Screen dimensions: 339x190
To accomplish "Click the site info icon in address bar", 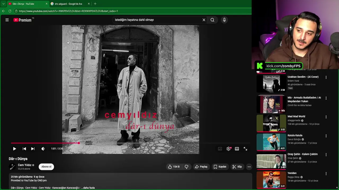I will click(x=16, y=11).
